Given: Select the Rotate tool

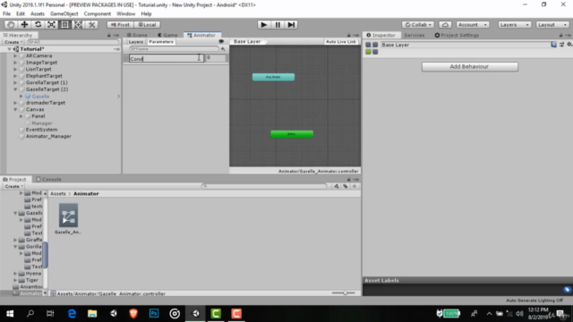Looking at the screenshot, I should (x=38, y=24).
